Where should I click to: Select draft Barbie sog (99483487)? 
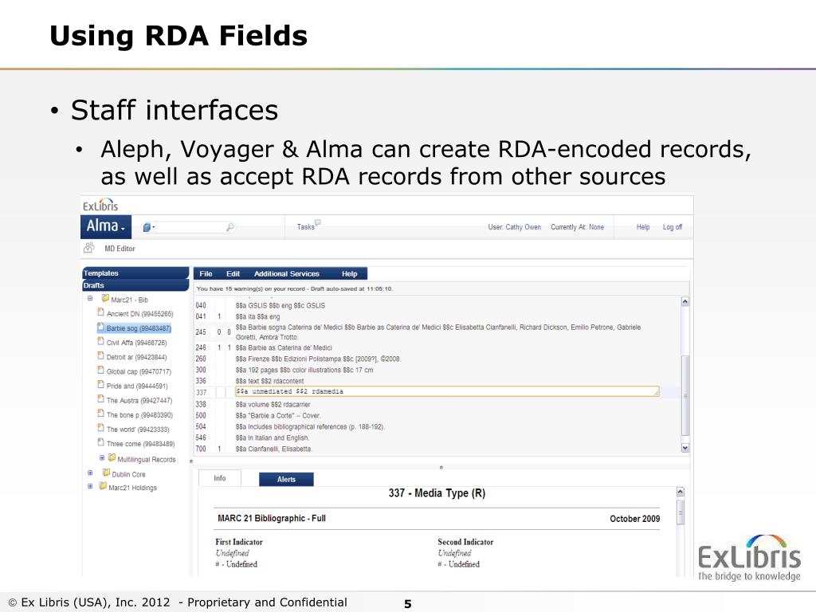click(139, 328)
